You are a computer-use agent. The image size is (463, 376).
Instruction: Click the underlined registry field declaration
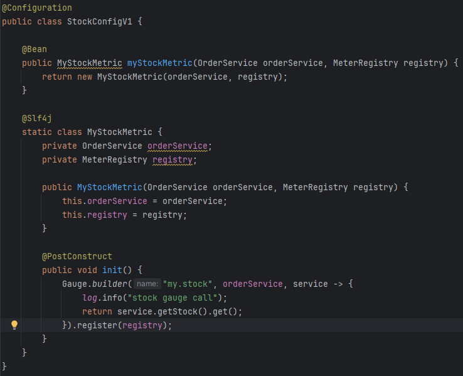pos(173,160)
